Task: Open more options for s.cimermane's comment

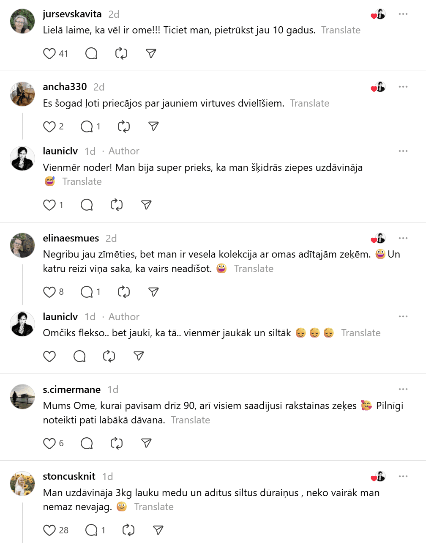Action: pos(403,389)
